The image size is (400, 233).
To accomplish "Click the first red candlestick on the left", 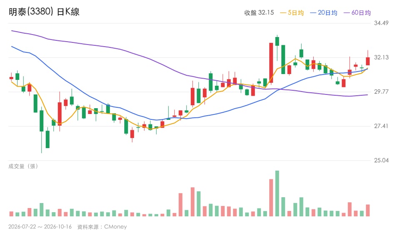I will tap(11, 78).
